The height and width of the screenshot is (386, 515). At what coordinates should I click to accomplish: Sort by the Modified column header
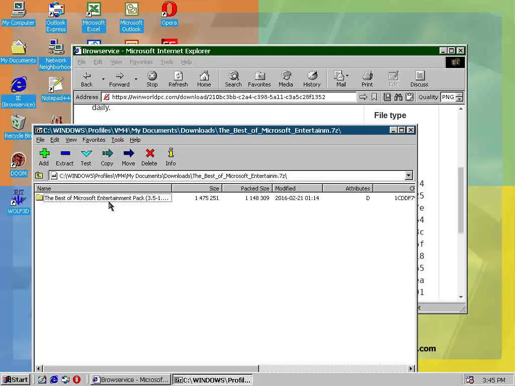click(298, 188)
